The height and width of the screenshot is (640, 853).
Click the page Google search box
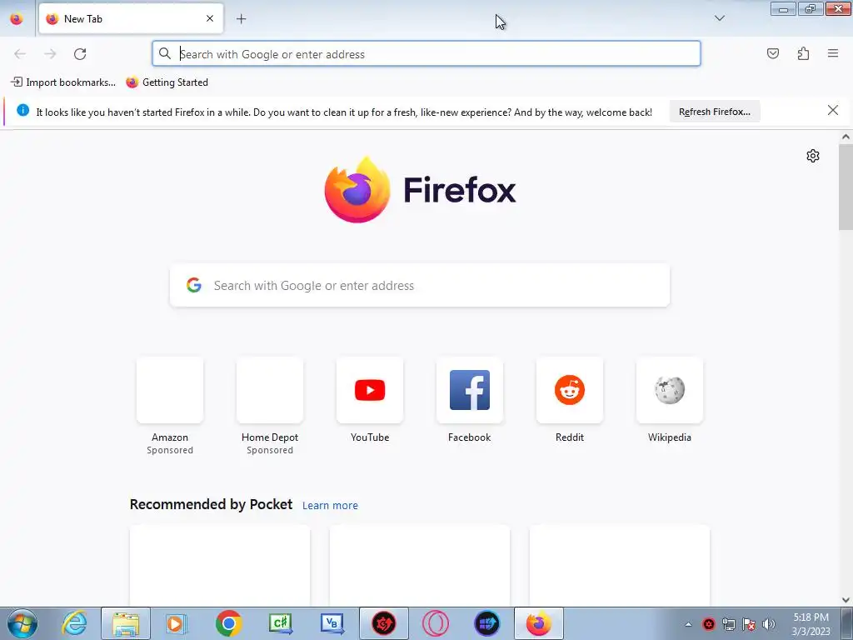[x=420, y=285]
